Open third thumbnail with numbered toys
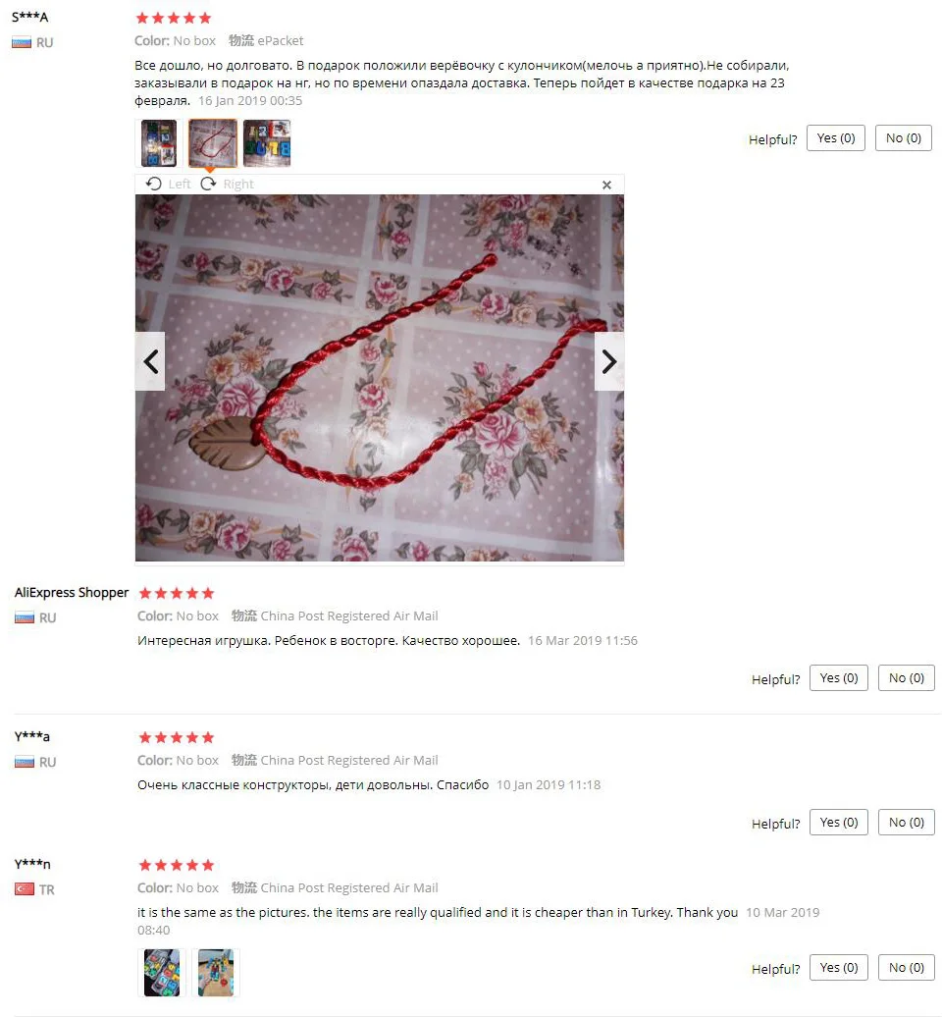The width and height of the screenshot is (942, 1017). (x=267, y=143)
